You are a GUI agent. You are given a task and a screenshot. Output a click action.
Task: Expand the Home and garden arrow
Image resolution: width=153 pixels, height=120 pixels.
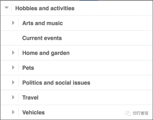(x=14, y=53)
